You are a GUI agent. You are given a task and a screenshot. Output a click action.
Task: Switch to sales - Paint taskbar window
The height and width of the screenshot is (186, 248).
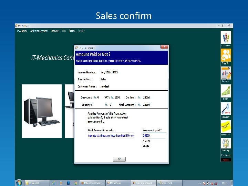point(169,183)
